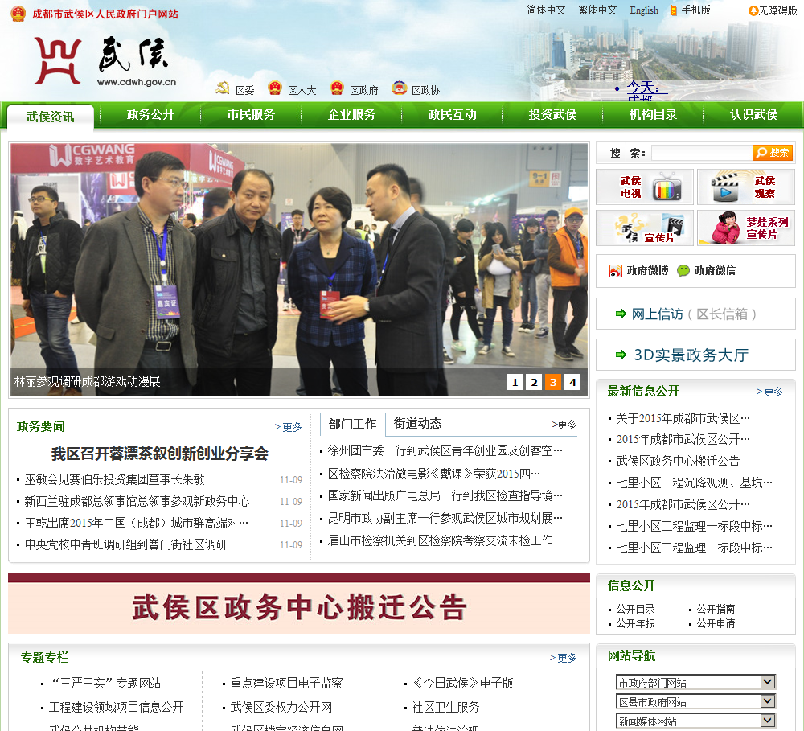
Task: Click 更多 in the 部门工作 panel
Action: coord(564,425)
